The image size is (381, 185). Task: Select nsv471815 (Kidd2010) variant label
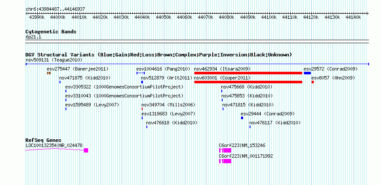point(248,105)
